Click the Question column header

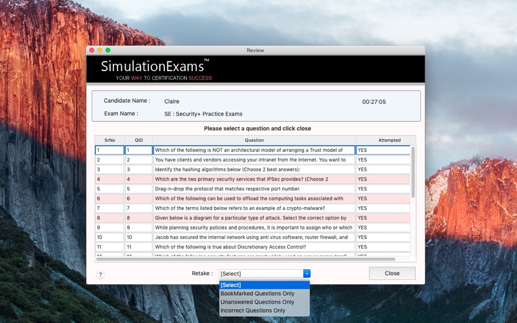pyautogui.click(x=254, y=140)
